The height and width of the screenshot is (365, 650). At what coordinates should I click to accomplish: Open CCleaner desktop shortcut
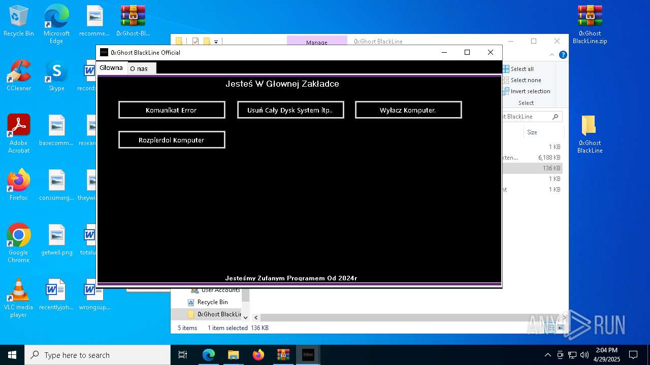point(18,76)
